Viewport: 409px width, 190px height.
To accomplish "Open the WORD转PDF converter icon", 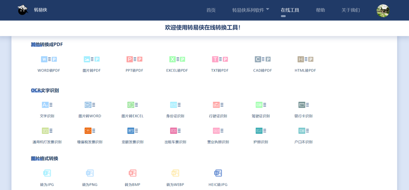I will tap(49, 59).
